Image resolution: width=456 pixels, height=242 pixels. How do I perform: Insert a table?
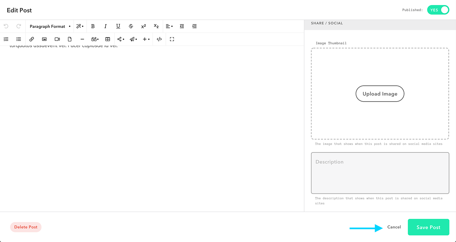point(108,39)
